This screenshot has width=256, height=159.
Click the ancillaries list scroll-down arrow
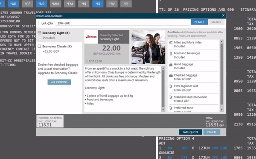coord(221,110)
